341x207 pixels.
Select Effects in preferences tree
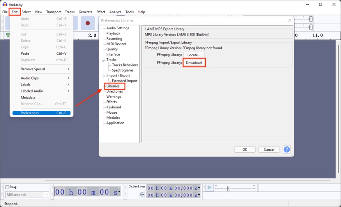click(x=111, y=102)
